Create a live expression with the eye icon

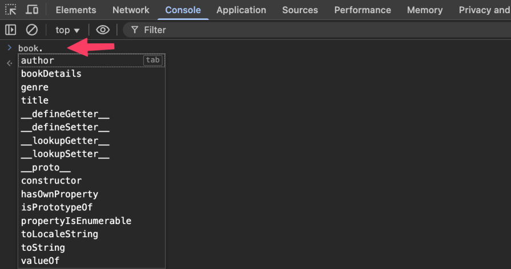(x=103, y=30)
